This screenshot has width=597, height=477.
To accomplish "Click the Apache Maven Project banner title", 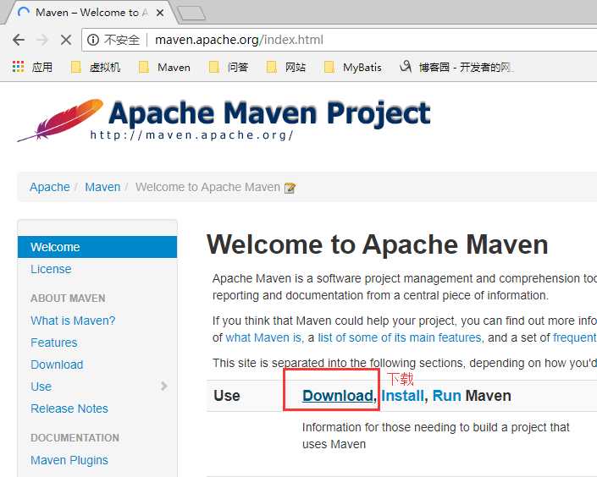I will coord(269,113).
